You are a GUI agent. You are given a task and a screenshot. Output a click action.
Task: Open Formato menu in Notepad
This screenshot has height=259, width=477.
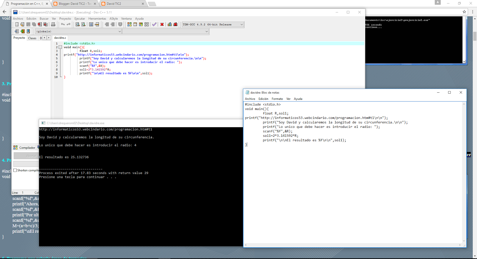(277, 99)
